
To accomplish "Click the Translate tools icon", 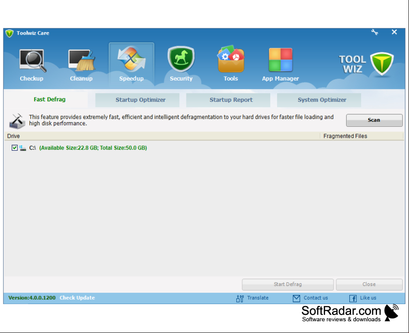I will (240, 298).
